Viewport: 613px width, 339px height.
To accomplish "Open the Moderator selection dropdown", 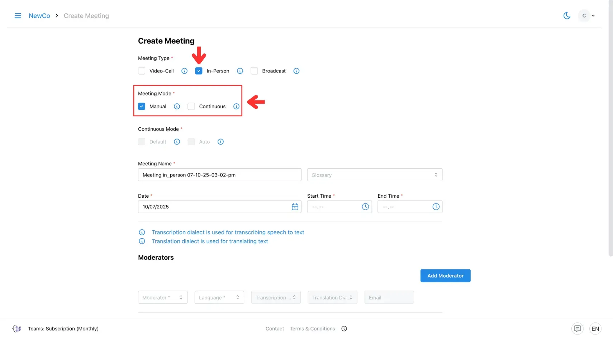I will coord(162,297).
